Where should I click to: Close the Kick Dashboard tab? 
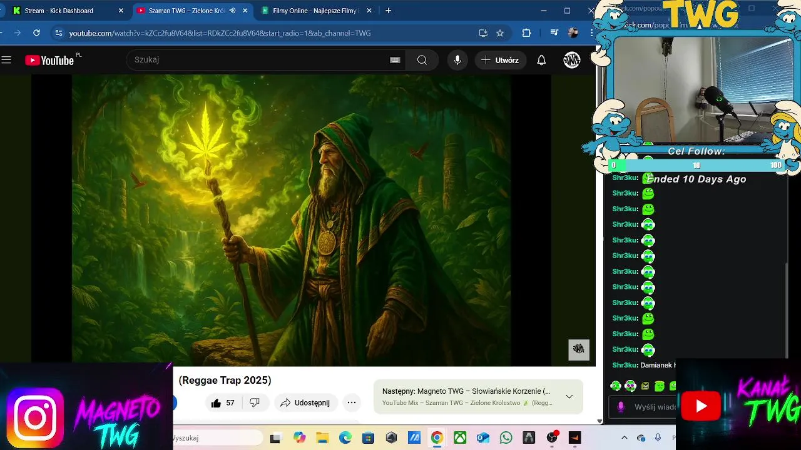[121, 11]
